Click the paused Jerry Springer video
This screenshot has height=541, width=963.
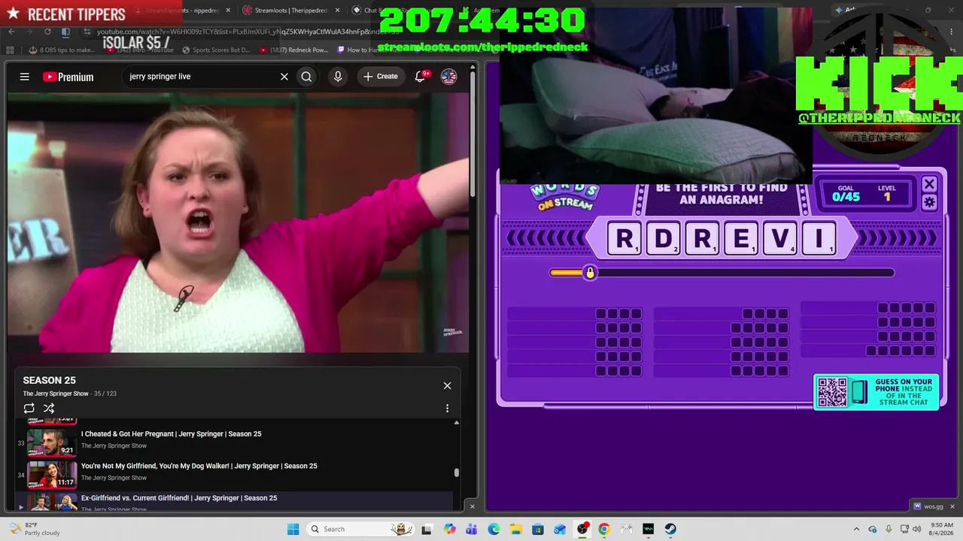(238, 222)
